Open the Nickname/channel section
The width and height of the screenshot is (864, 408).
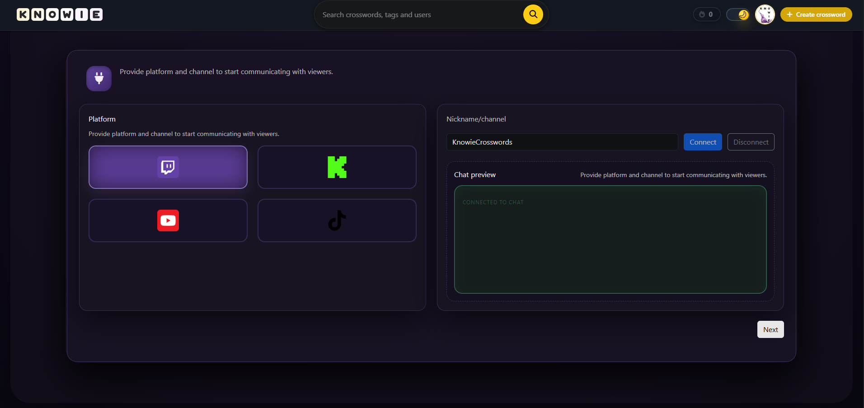coord(475,119)
